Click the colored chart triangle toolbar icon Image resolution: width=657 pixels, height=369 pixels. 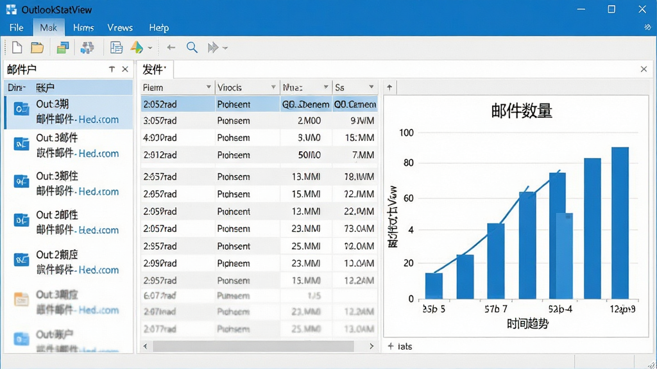pyautogui.click(x=137, y=47)
